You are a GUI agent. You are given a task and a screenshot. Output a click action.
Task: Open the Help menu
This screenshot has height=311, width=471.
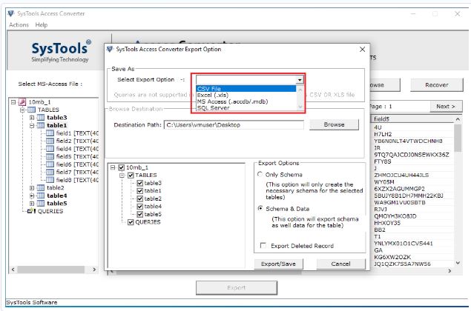click(x=42, y=25)
